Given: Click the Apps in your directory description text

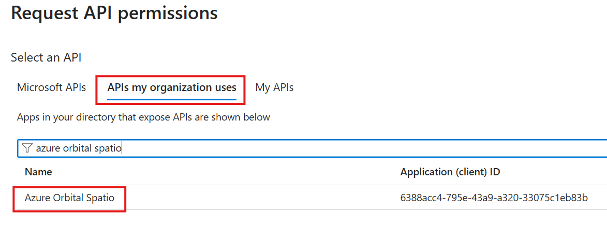Looking at the screenshot, I should (x=143, y=117).
